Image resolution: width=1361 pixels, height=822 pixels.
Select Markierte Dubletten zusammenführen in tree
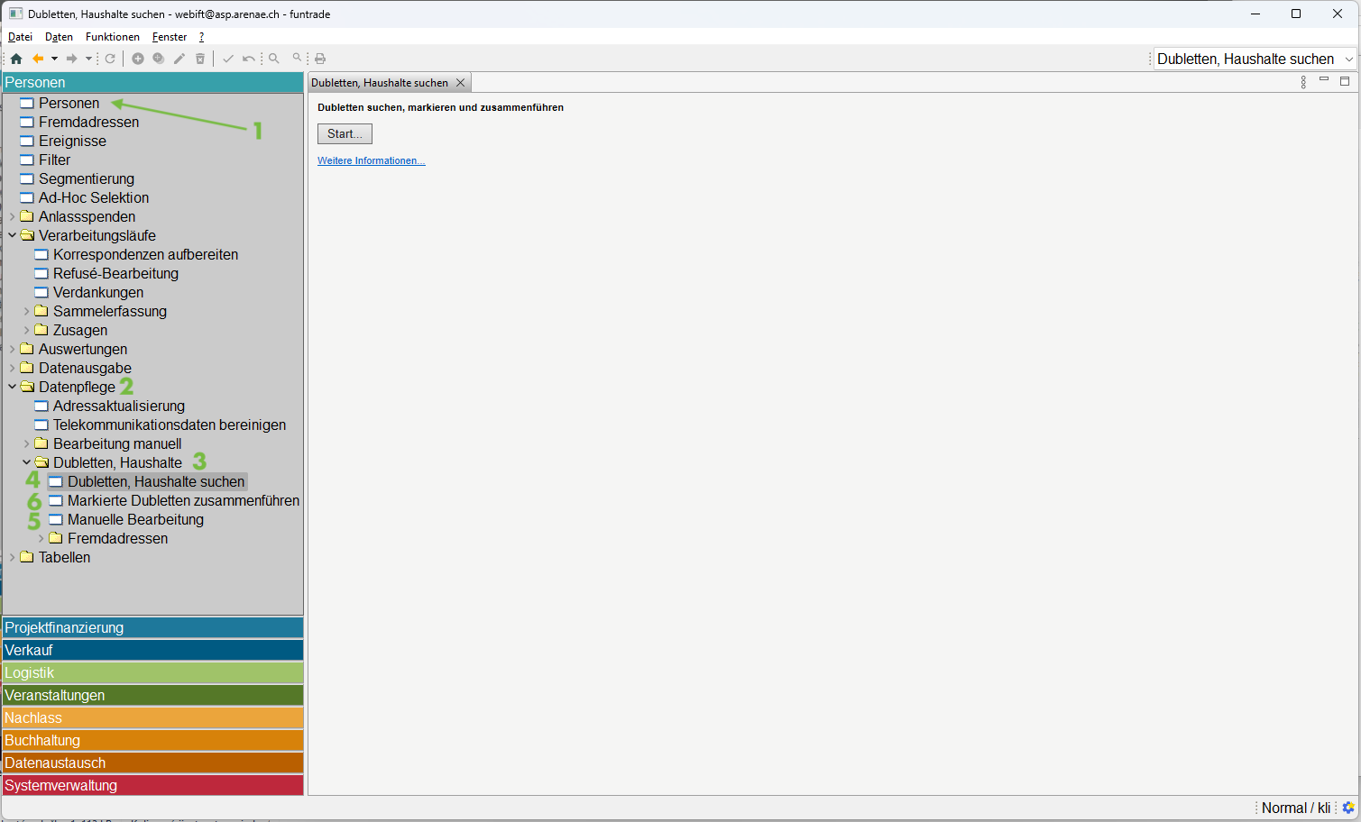[x=183, y=501]
